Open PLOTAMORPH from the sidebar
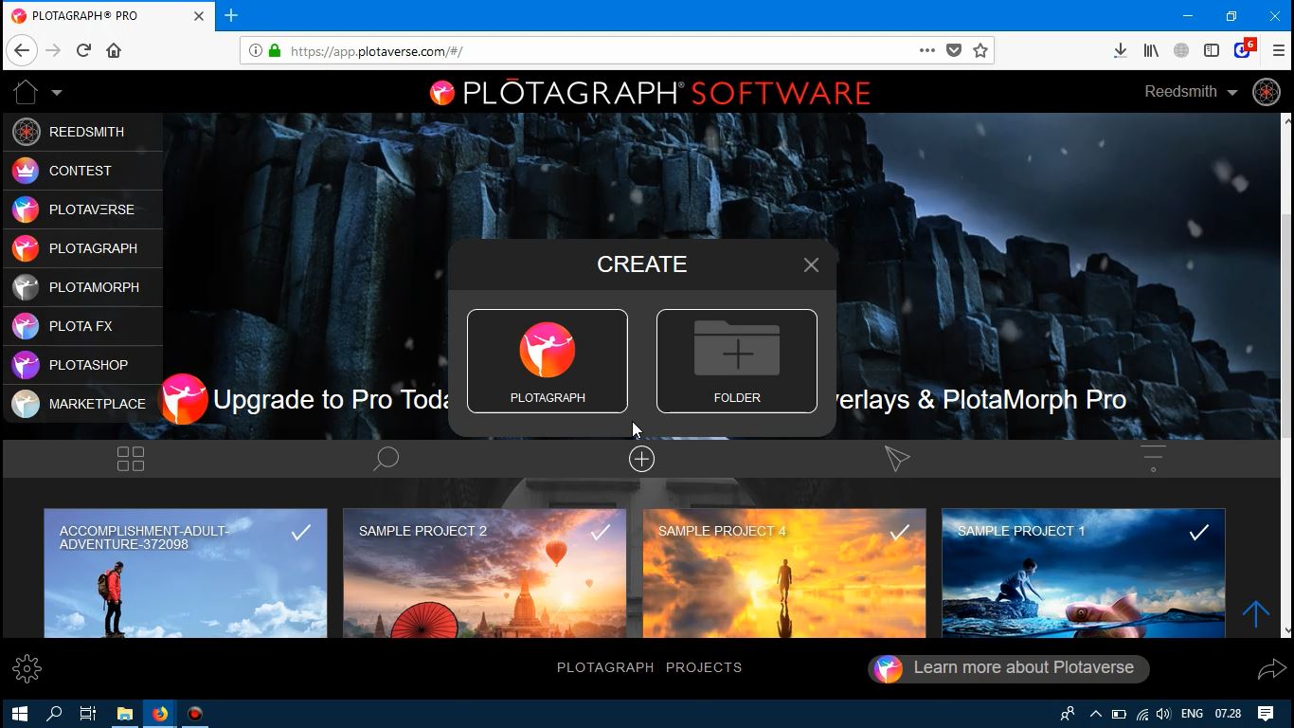 (82, 287)
